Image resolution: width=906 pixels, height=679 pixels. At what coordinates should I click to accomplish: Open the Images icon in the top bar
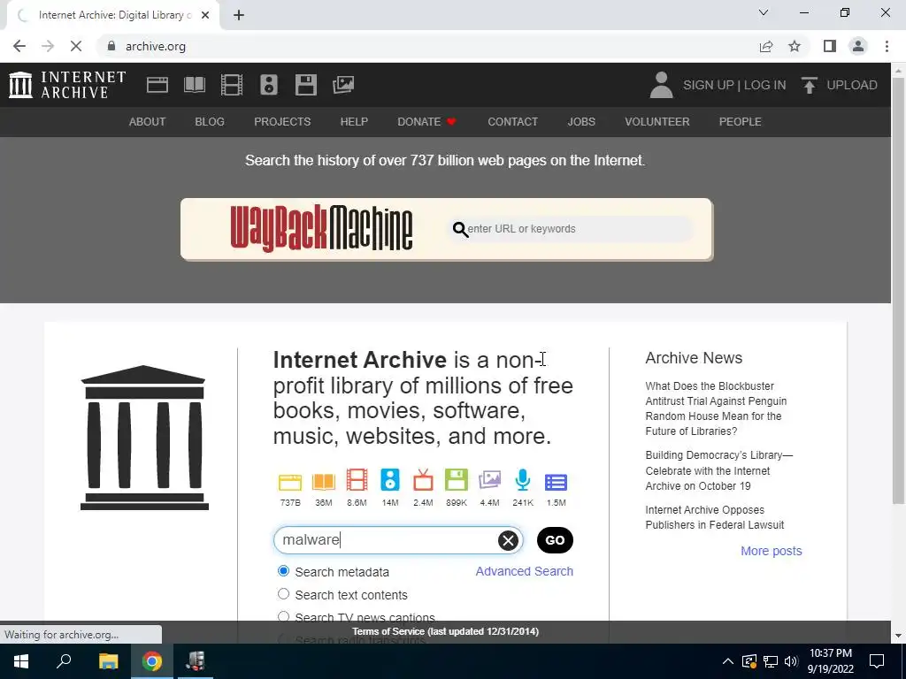343,85
